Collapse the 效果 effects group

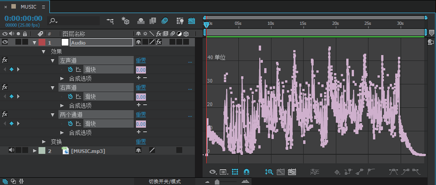[44, 51]
